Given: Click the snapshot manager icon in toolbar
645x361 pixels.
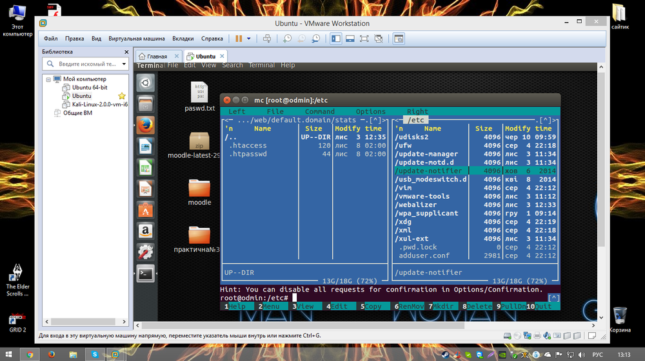Looking at the screenshot, I should point(316,39).
